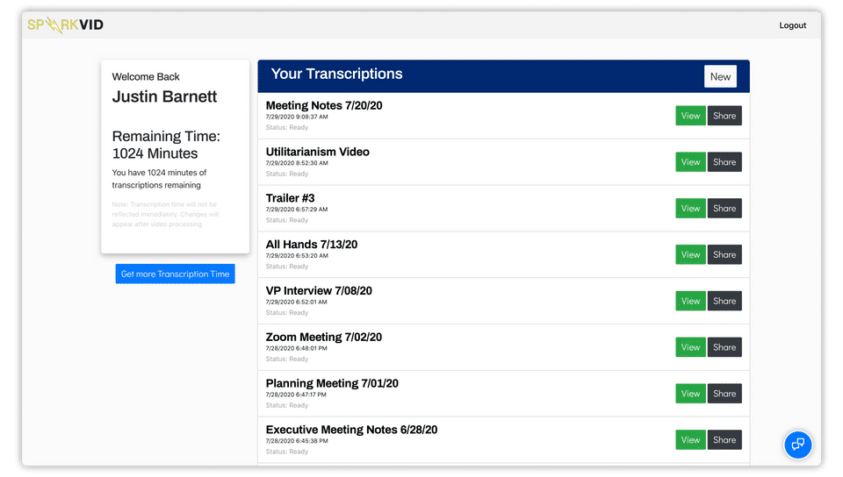Share the All Hands 7/13/20 transcription

[724, 254]
